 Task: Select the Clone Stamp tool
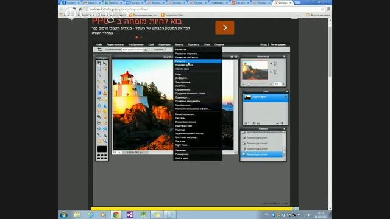105,93
